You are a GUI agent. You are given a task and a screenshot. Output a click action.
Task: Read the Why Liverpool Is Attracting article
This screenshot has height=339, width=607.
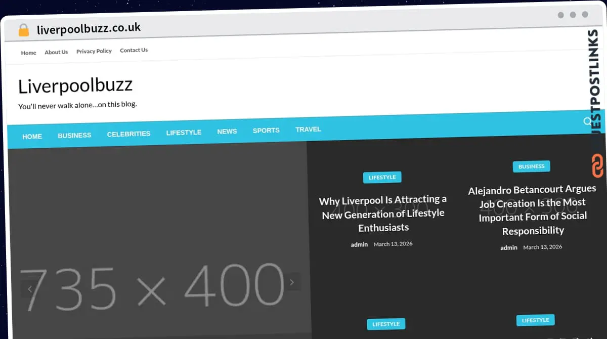coord(383,214)
